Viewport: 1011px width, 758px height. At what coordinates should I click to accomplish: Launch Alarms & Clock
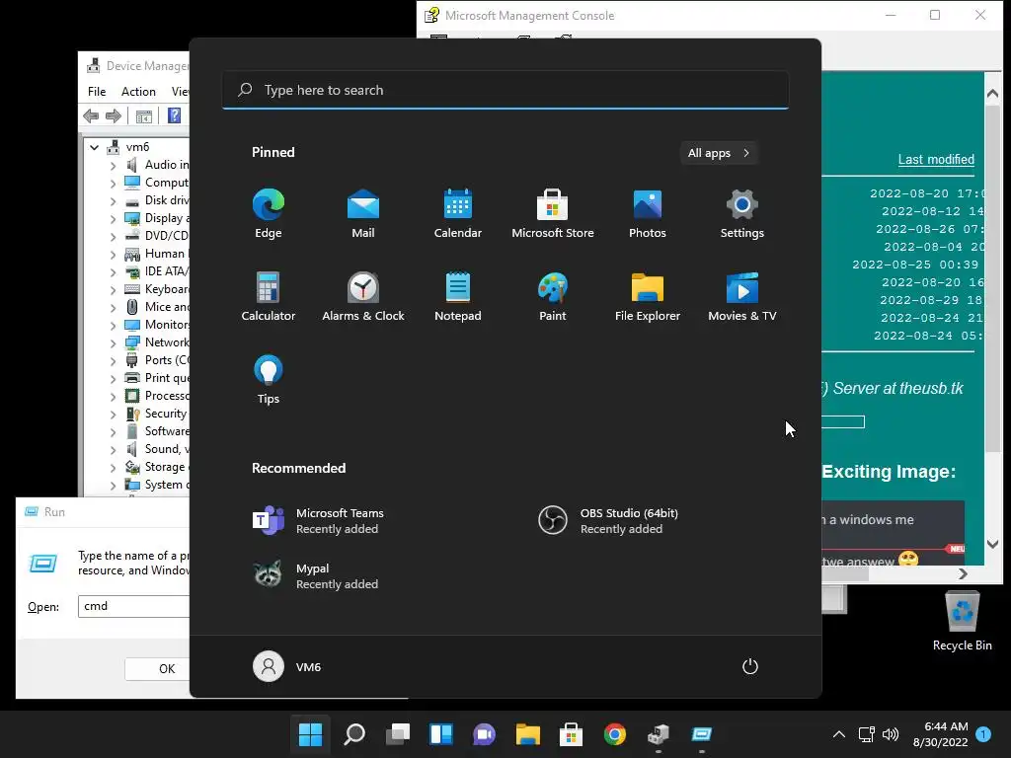tap(363, 296)
